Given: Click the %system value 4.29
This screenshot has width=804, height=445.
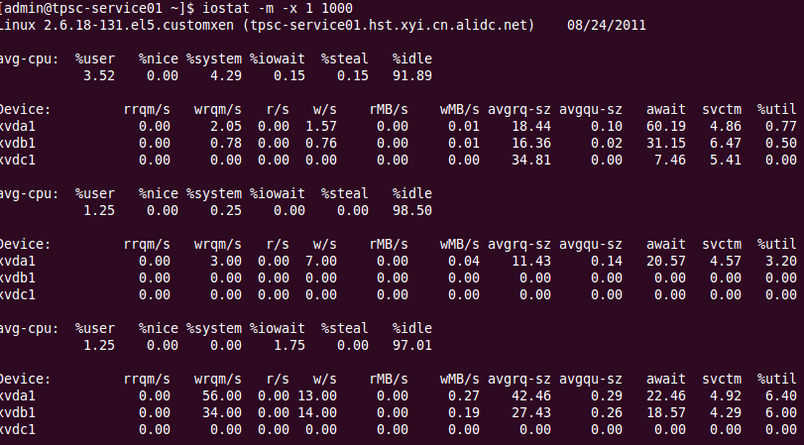Looking at the screenshot, I should tap(225, 75).
